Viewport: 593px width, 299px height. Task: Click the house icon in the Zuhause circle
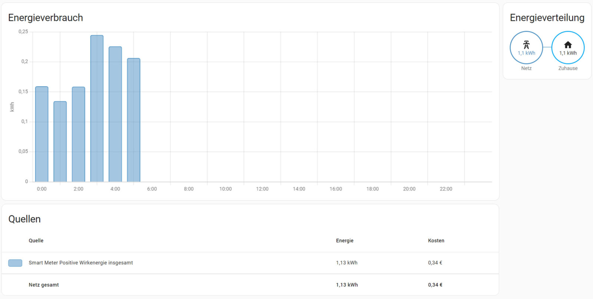pos(568,45)
